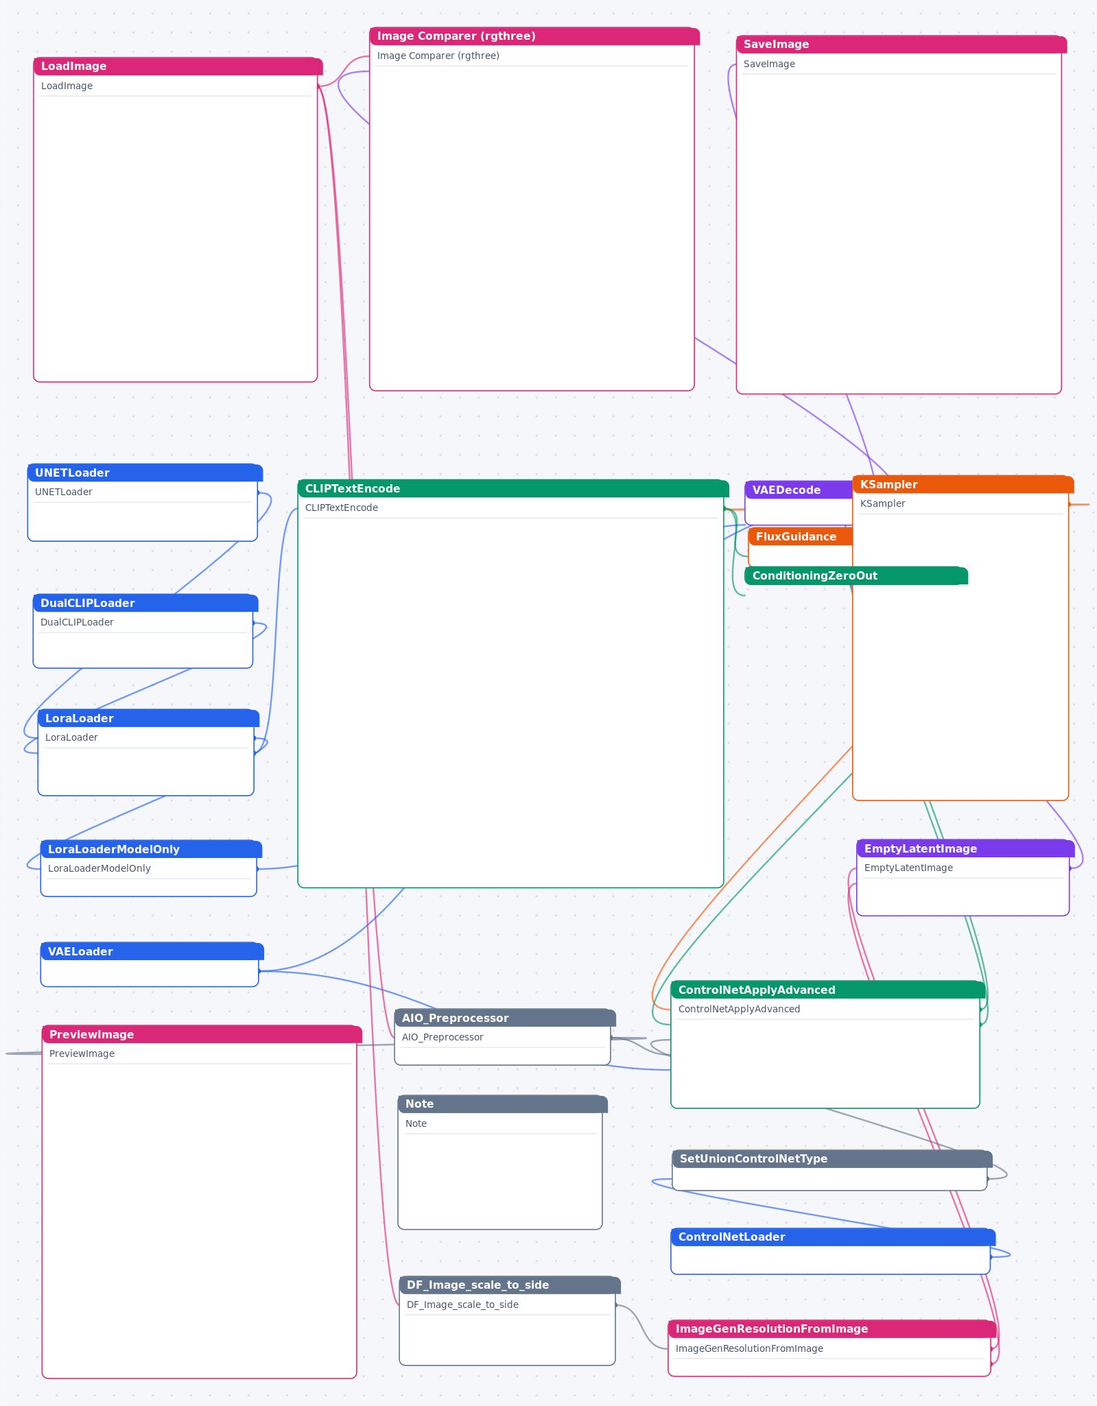
Task: Click the 'LoadImage' body label text
Action: coord(67,86)
